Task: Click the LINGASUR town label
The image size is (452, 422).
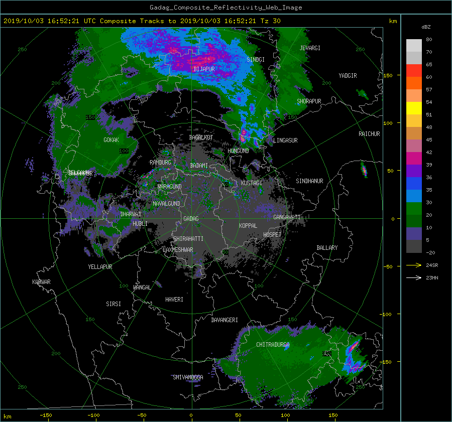Action: point(285,140)
